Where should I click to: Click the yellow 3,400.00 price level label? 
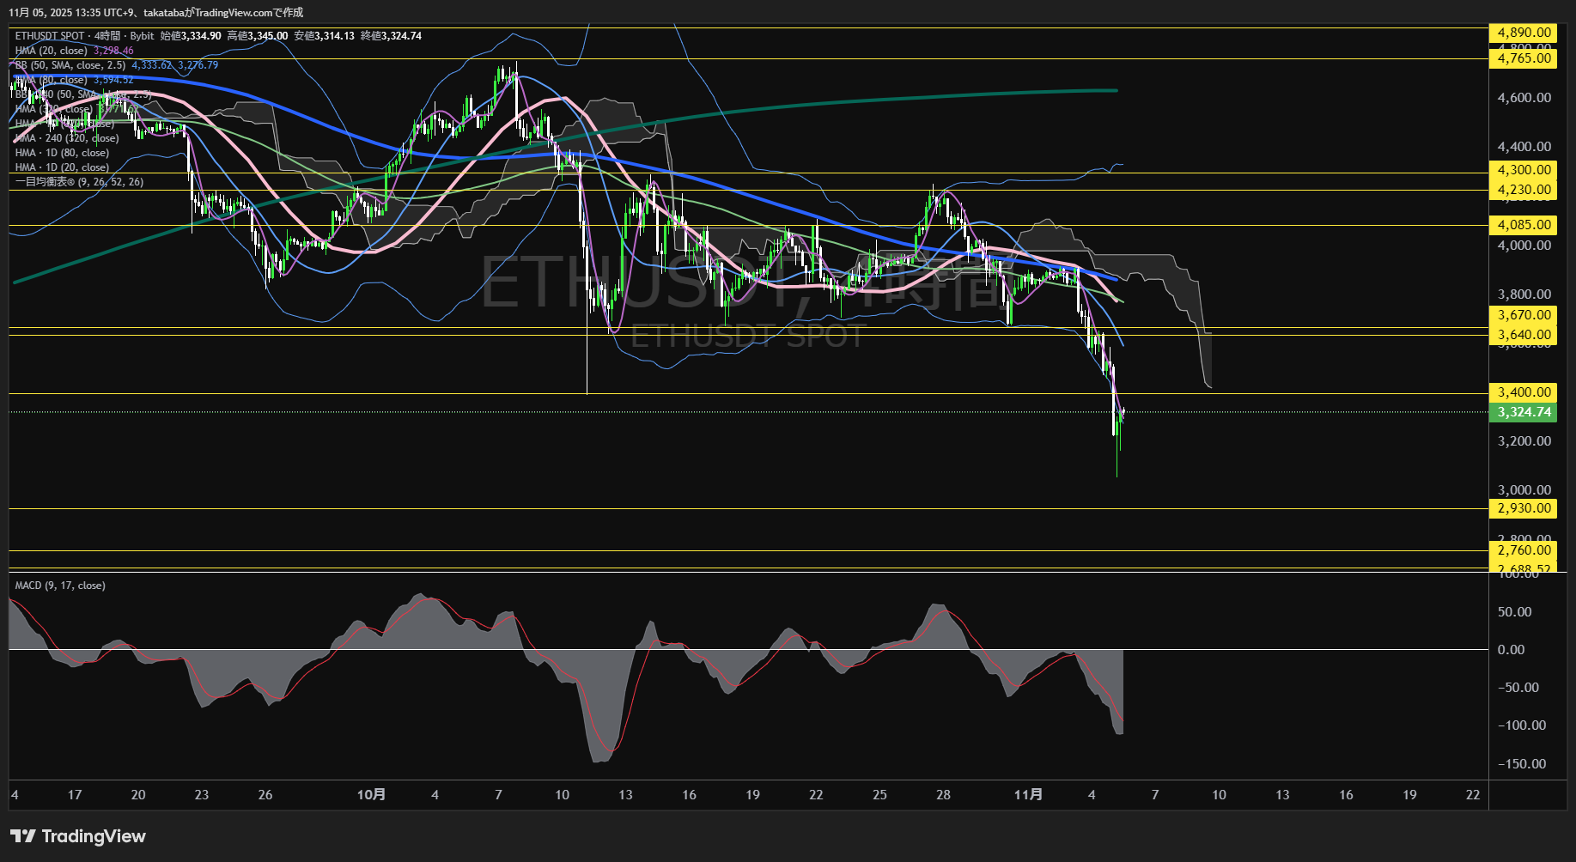point(1524,392)
